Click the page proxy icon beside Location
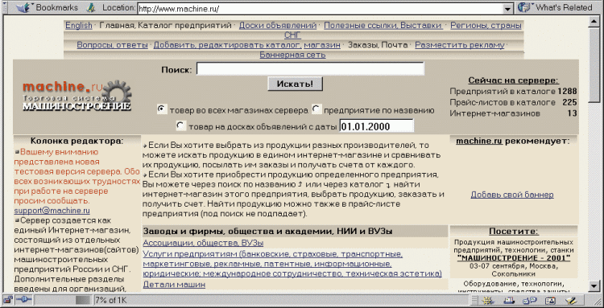This screenshot has height=308, width=604. [92, 7]
